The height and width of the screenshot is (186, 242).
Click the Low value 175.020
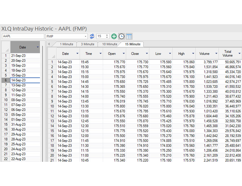pyautogui.click(x=161, y=126)
